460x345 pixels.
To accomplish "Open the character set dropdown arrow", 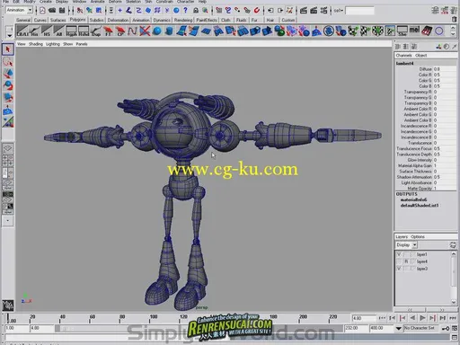I will point(399,329).
